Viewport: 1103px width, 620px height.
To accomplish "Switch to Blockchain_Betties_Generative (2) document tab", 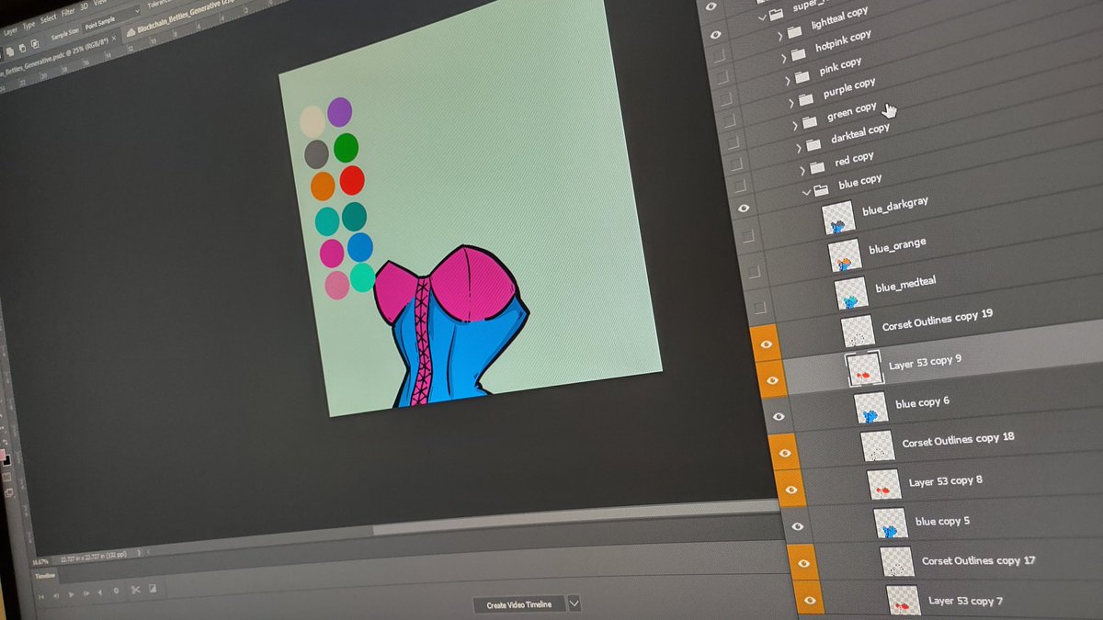I will [184, 17].
